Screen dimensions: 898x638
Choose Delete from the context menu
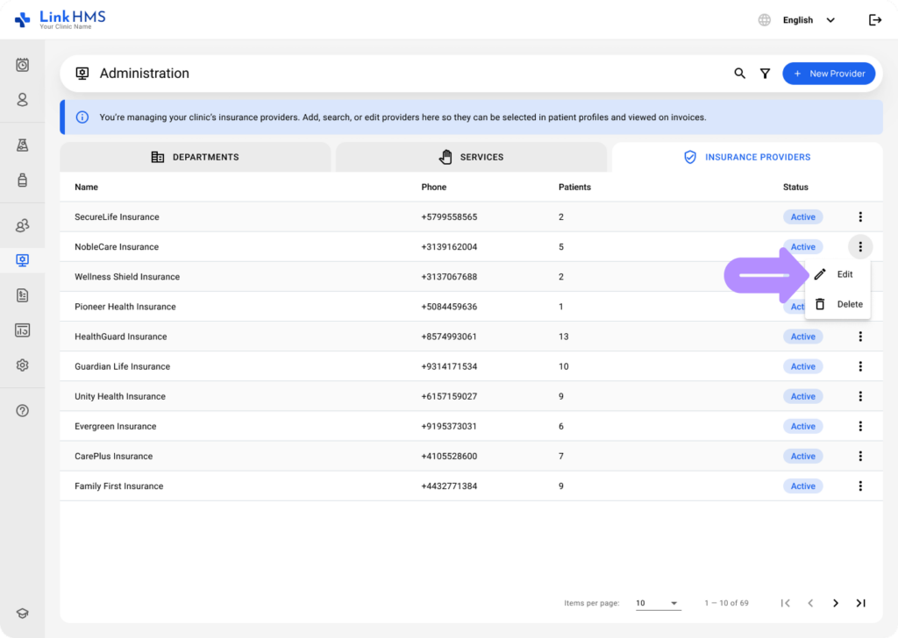tap(837, 304)
